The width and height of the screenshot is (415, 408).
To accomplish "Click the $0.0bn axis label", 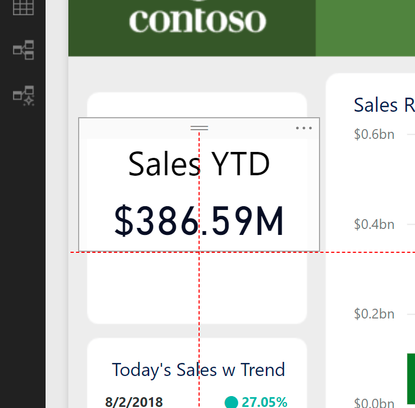I will 374,403.
